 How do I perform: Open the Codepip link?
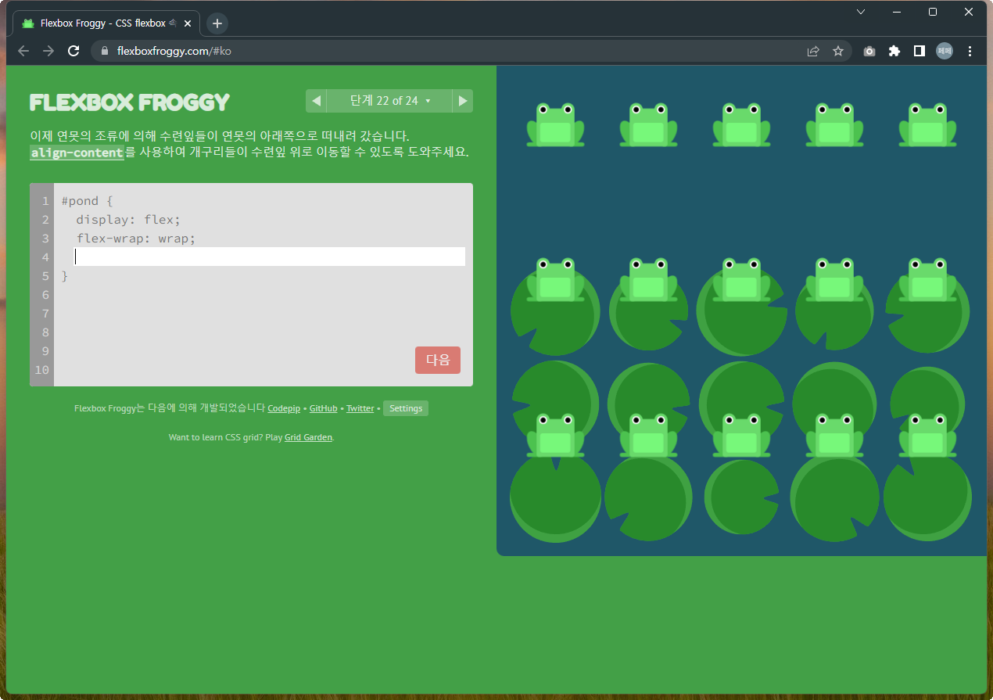(x=284, y=408)
